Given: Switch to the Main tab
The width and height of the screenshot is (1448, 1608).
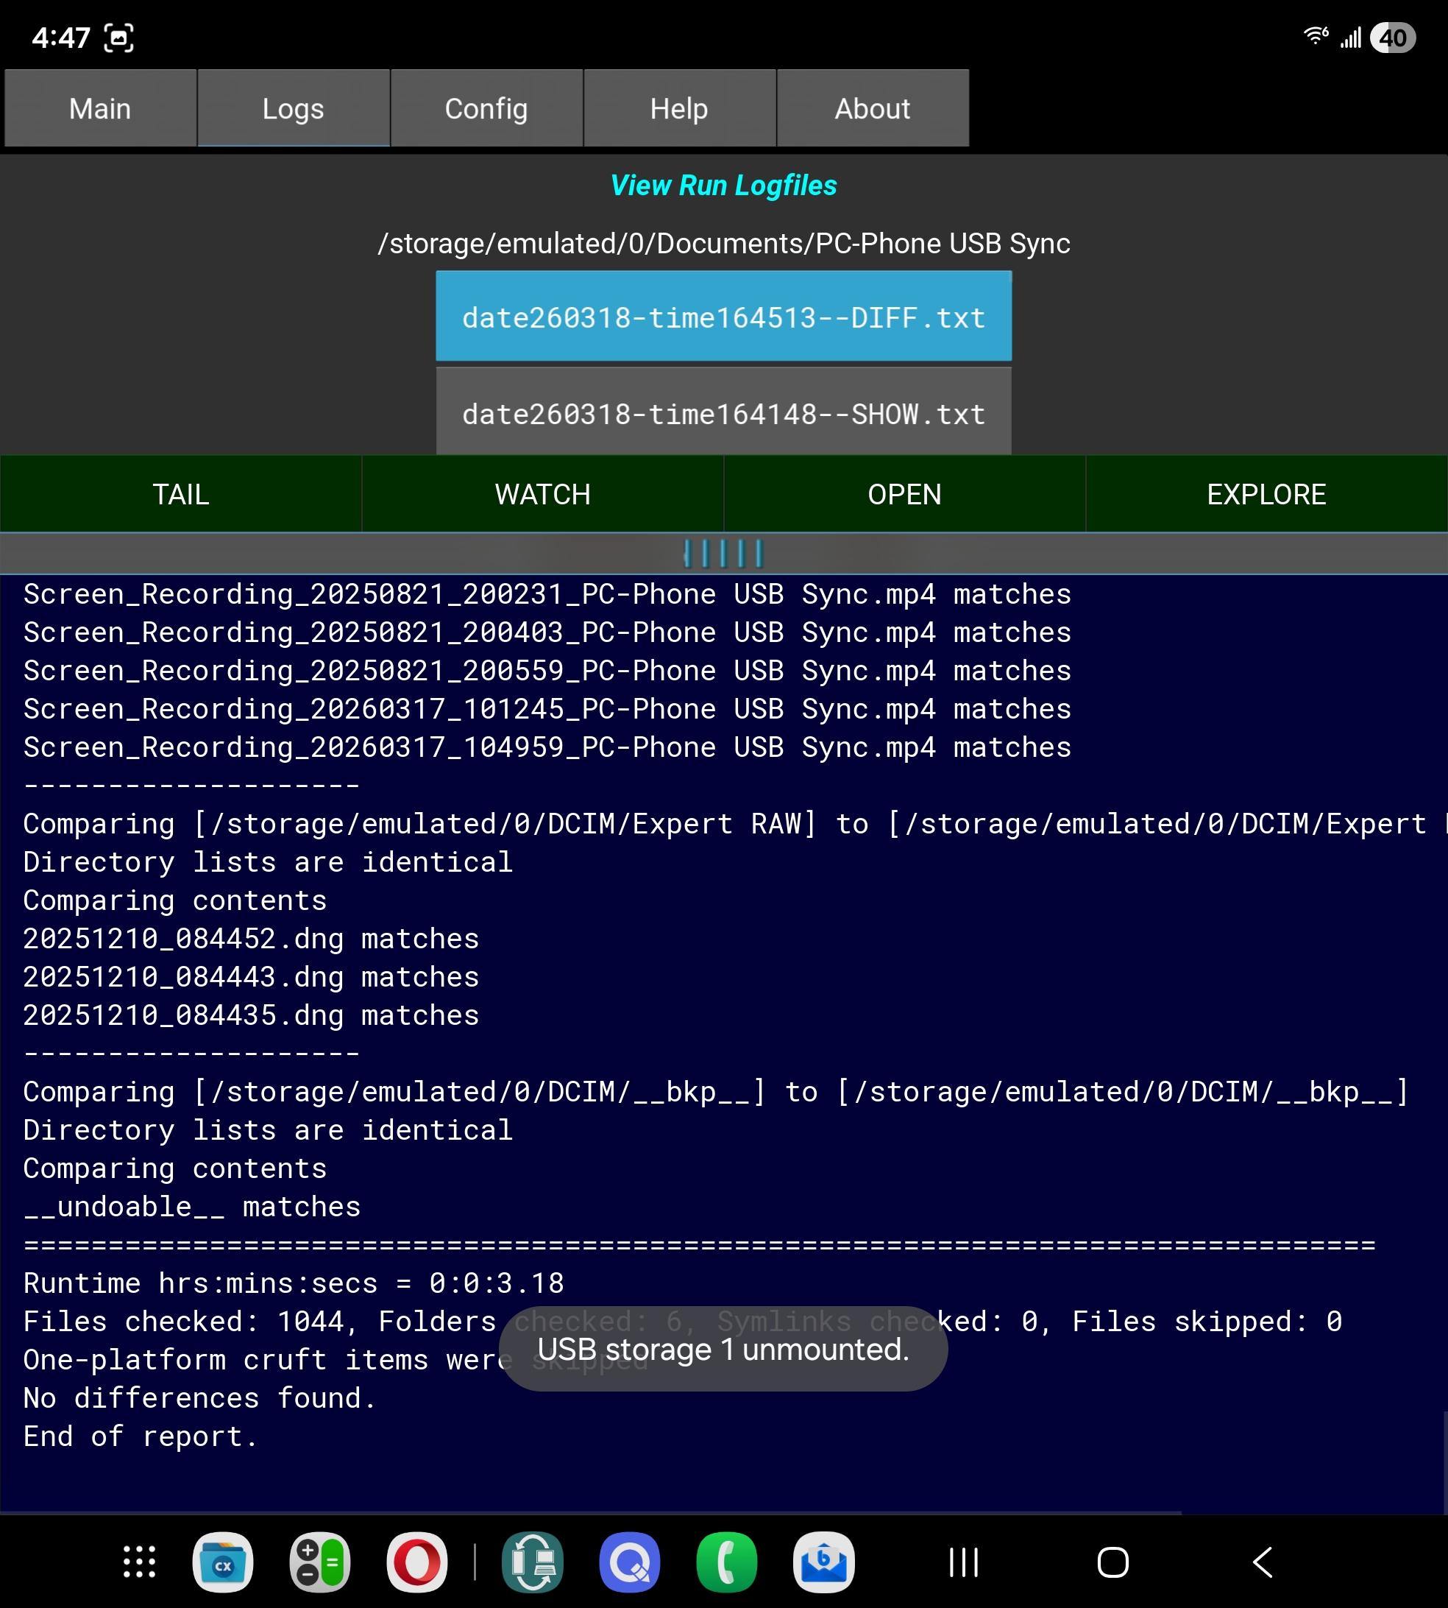Looking at the screenshot, I should click(x=100, y=108).
